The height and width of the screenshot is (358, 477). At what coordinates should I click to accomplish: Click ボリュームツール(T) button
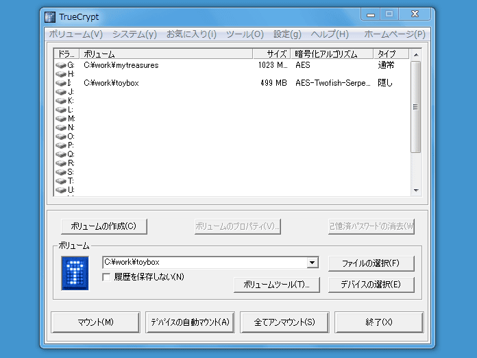[x=276, y=285]
